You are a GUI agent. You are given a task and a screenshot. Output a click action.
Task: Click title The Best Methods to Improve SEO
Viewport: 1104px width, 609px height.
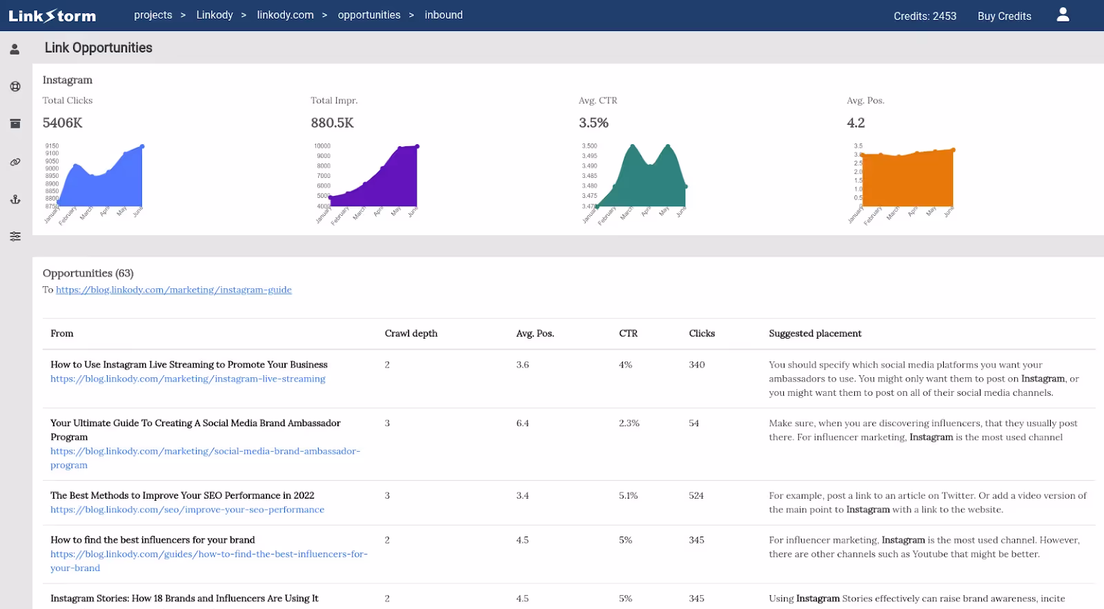182,495
